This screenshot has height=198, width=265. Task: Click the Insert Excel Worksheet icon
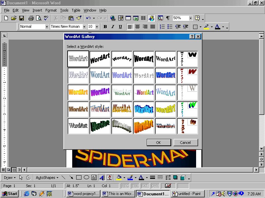[x=136, y=18]
